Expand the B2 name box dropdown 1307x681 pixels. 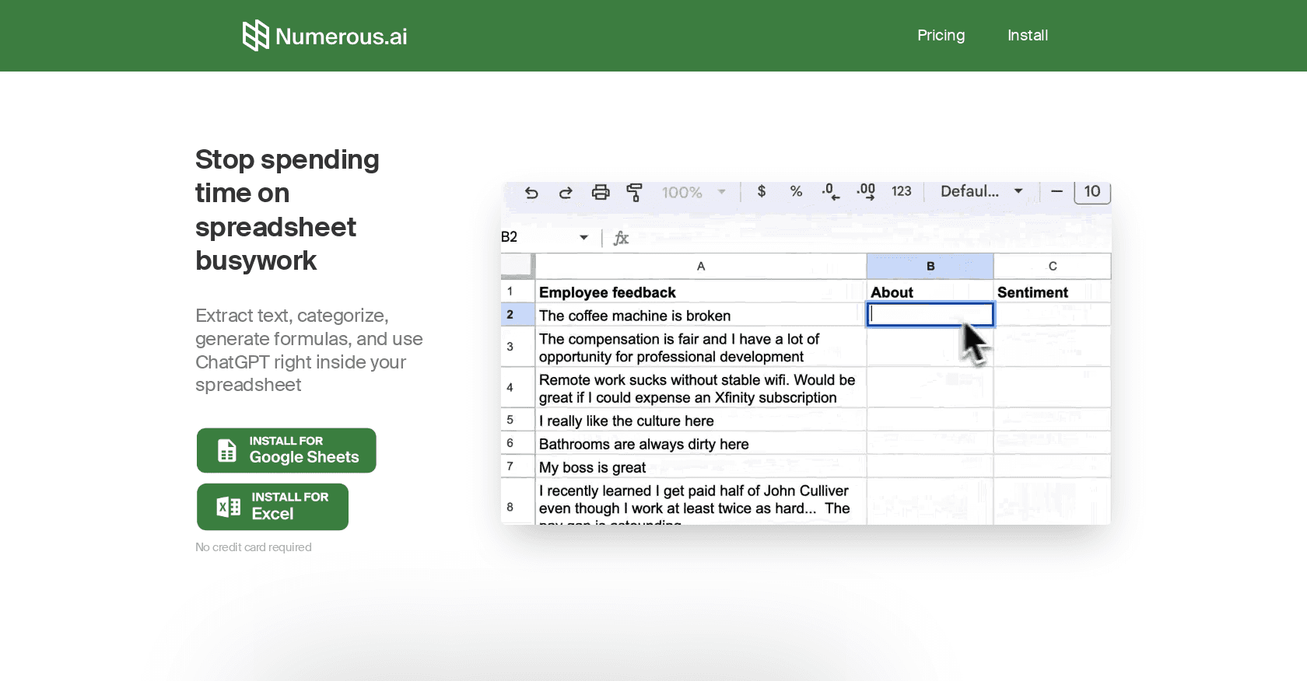point(583,237)
